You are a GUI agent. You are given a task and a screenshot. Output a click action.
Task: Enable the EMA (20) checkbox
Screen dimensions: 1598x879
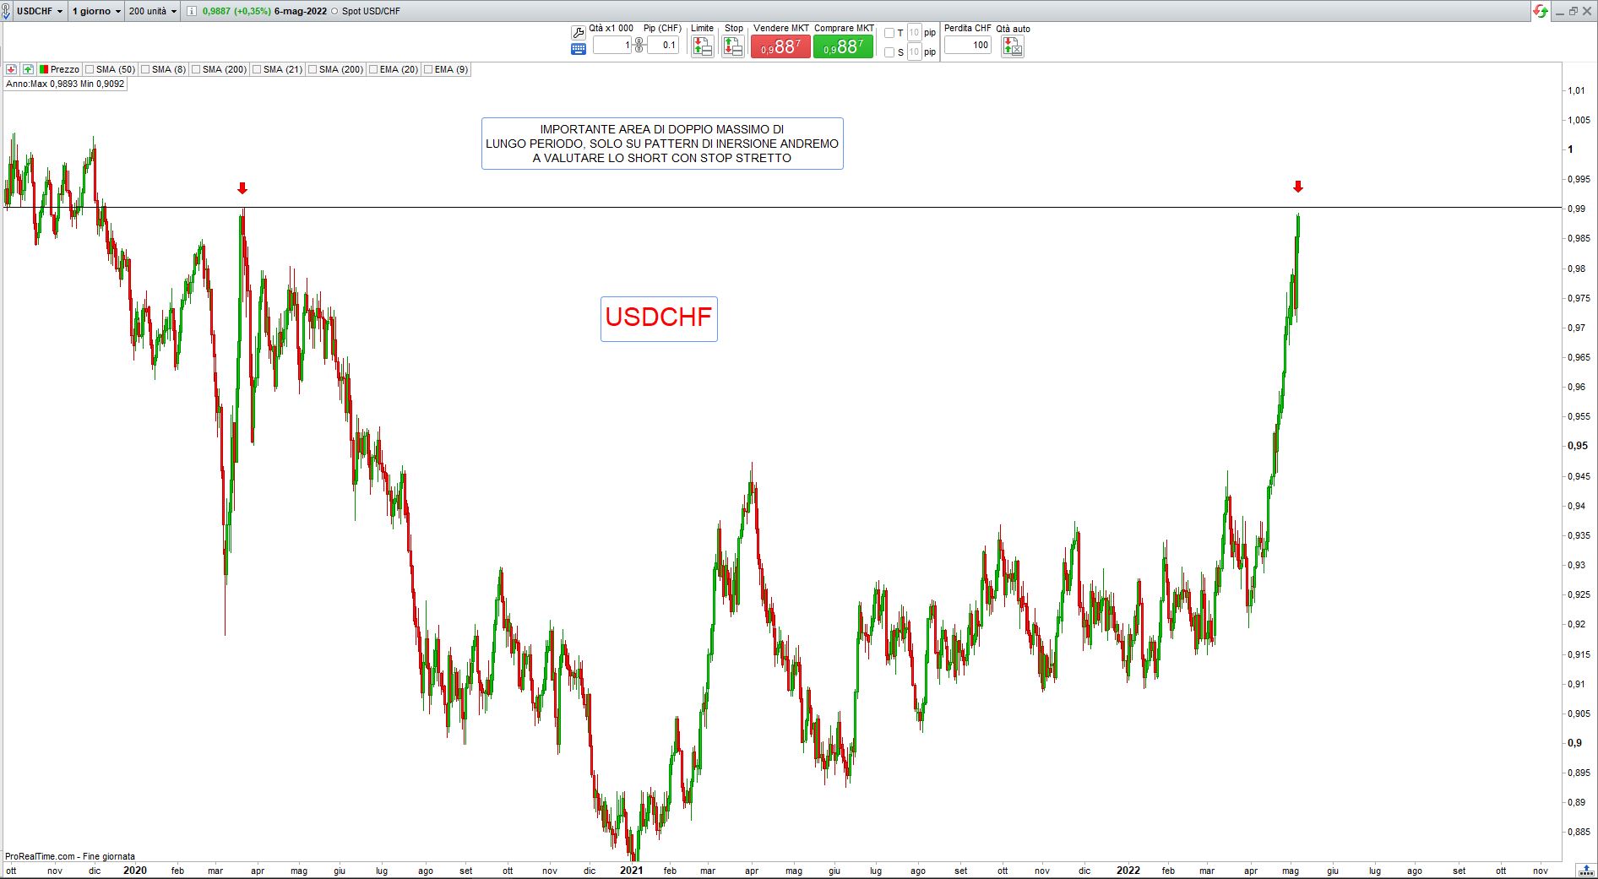[x=373, y=69]
